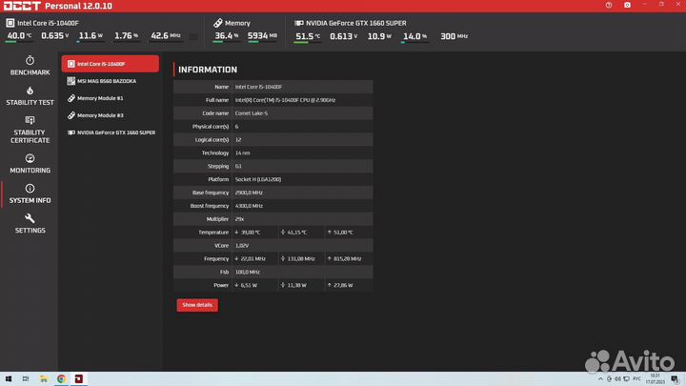Click the CPU voltage 0.635 V reading

click(54, 36)
